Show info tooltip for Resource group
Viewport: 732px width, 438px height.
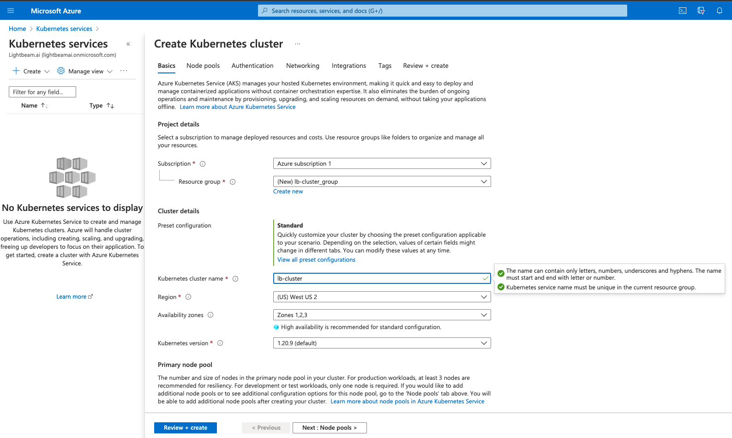pos(233,182)
